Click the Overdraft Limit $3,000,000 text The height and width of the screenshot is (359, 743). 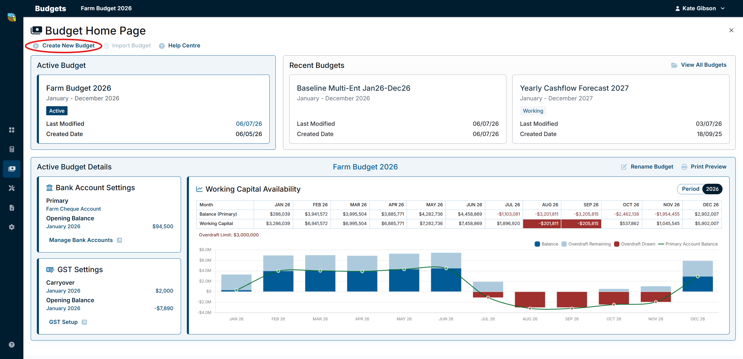229,235
